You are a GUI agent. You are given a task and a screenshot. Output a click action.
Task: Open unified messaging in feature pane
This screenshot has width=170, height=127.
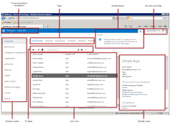tap(12, 87)
